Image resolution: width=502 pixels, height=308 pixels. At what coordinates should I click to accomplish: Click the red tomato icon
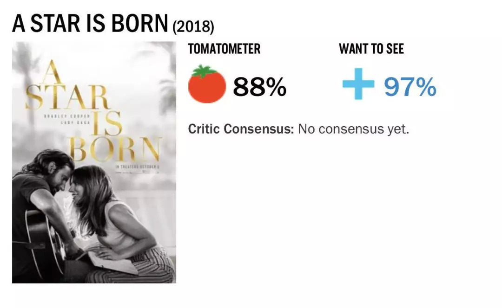(207, 87)
